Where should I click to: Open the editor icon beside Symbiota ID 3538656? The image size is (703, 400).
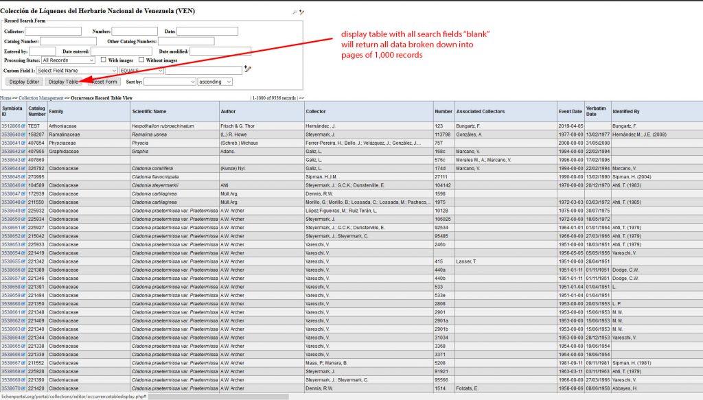pyautogui.click(x=23, y=270)
